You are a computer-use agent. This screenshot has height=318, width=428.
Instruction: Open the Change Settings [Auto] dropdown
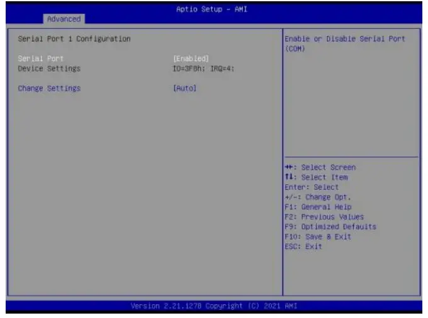185,88
